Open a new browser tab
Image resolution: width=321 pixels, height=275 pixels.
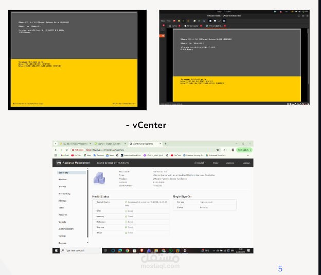click(166, 144)
